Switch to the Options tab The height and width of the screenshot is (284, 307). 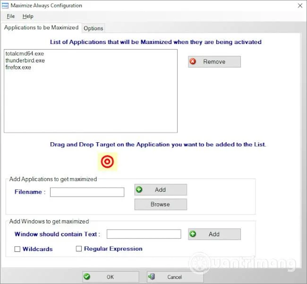pyautogui.click(x=94, y=28)
